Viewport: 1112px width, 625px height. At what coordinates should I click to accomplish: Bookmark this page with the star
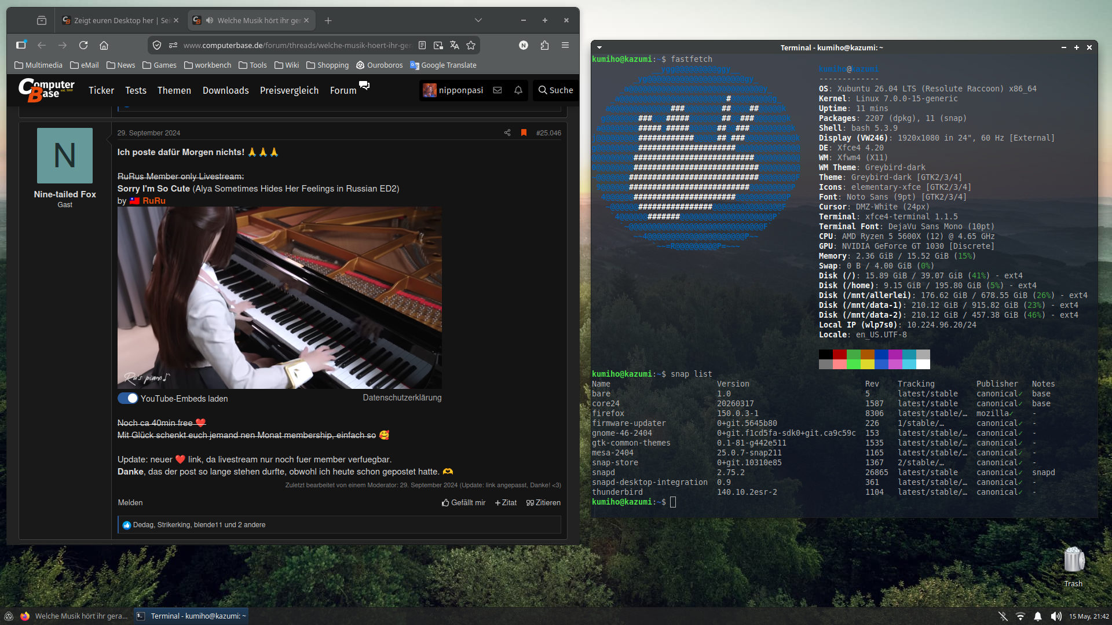(471, 45)
